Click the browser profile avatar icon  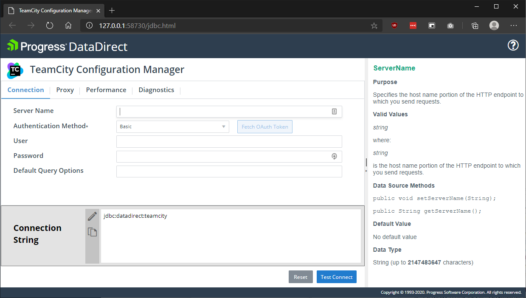point(494,25)
